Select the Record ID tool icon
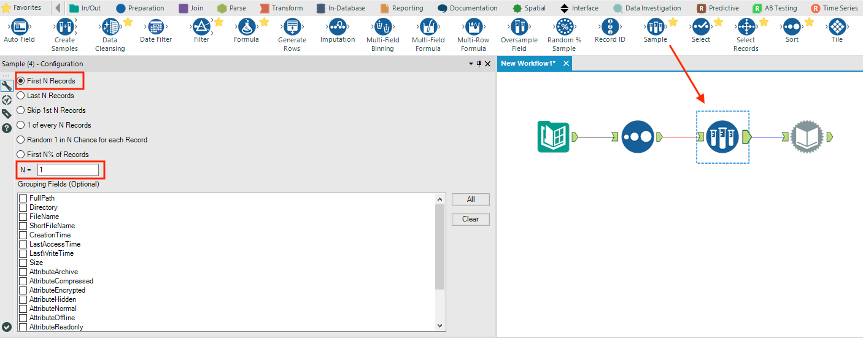 click(610, 26)
